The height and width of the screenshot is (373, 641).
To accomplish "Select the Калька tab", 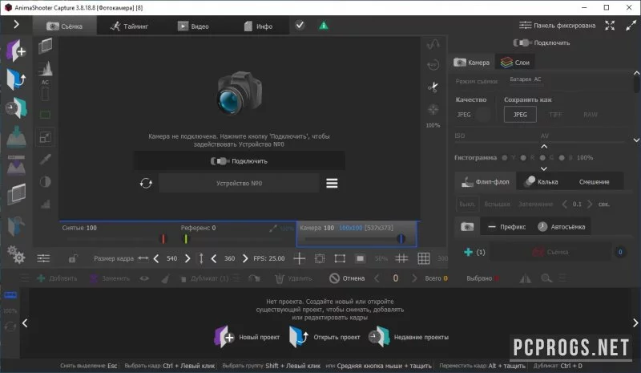I will pos(542,182).
